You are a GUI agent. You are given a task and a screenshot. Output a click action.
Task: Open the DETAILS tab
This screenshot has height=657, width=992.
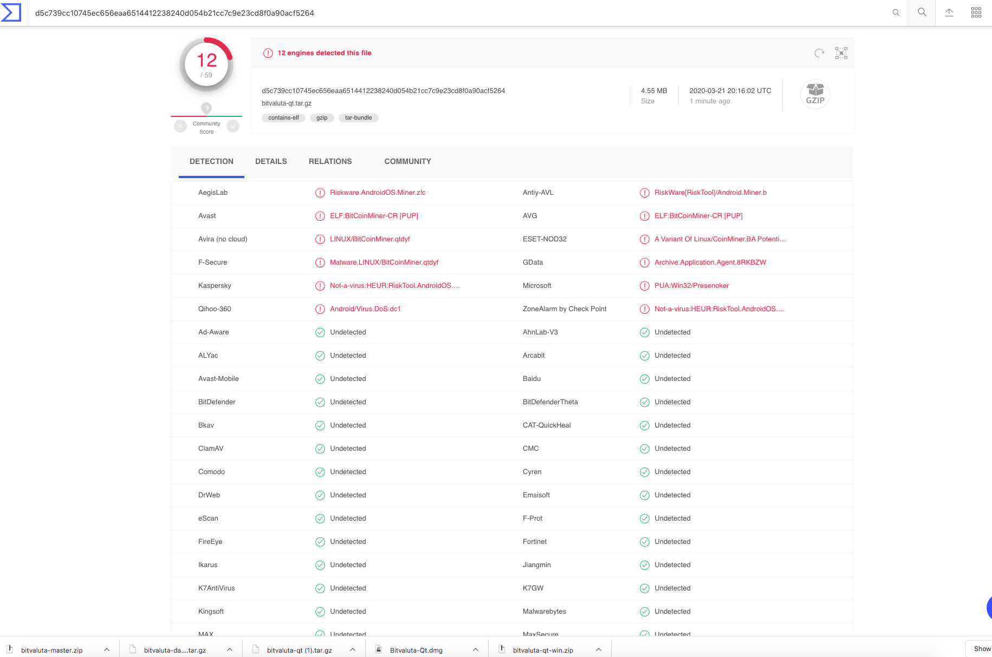click(271, 161)
